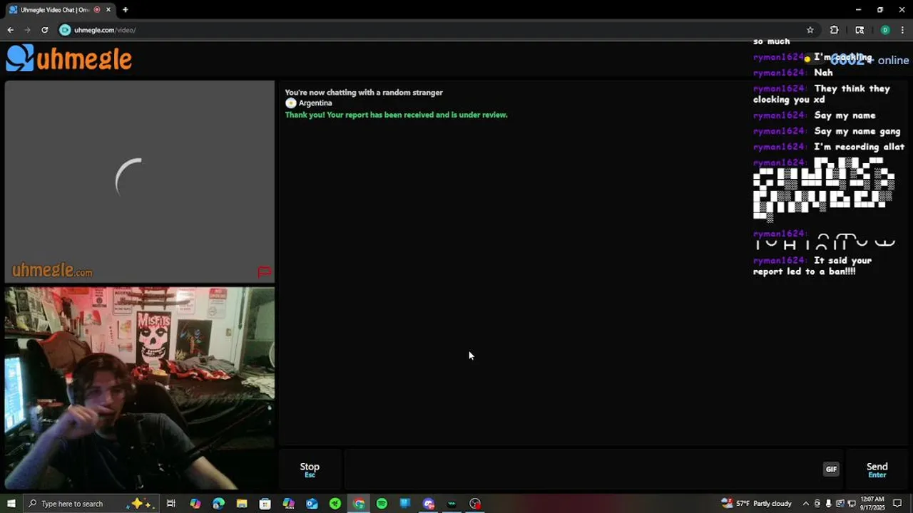Show hidden system tray icons
This screenshot has height=513, width=913.
click(806, 504)
